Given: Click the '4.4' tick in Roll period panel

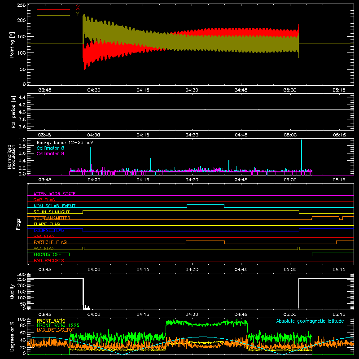Looking at the screenshot, I should (22, 97).
